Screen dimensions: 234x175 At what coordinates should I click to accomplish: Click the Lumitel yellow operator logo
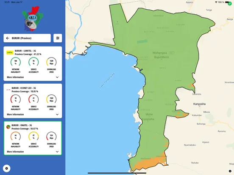point(10,52)
